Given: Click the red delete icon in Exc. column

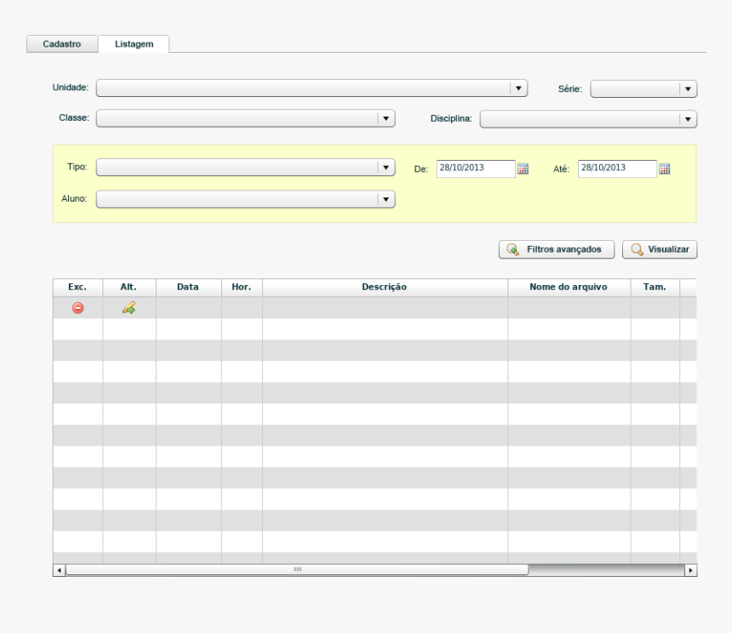Looking at the screenshot, I should coord(77,308).
